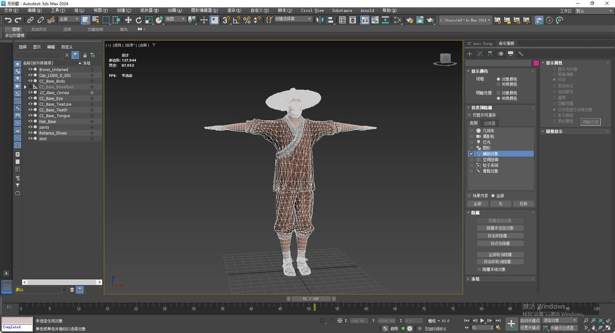
Task: Switch to the Hierarchy panel icon
Action: (490, 54)
